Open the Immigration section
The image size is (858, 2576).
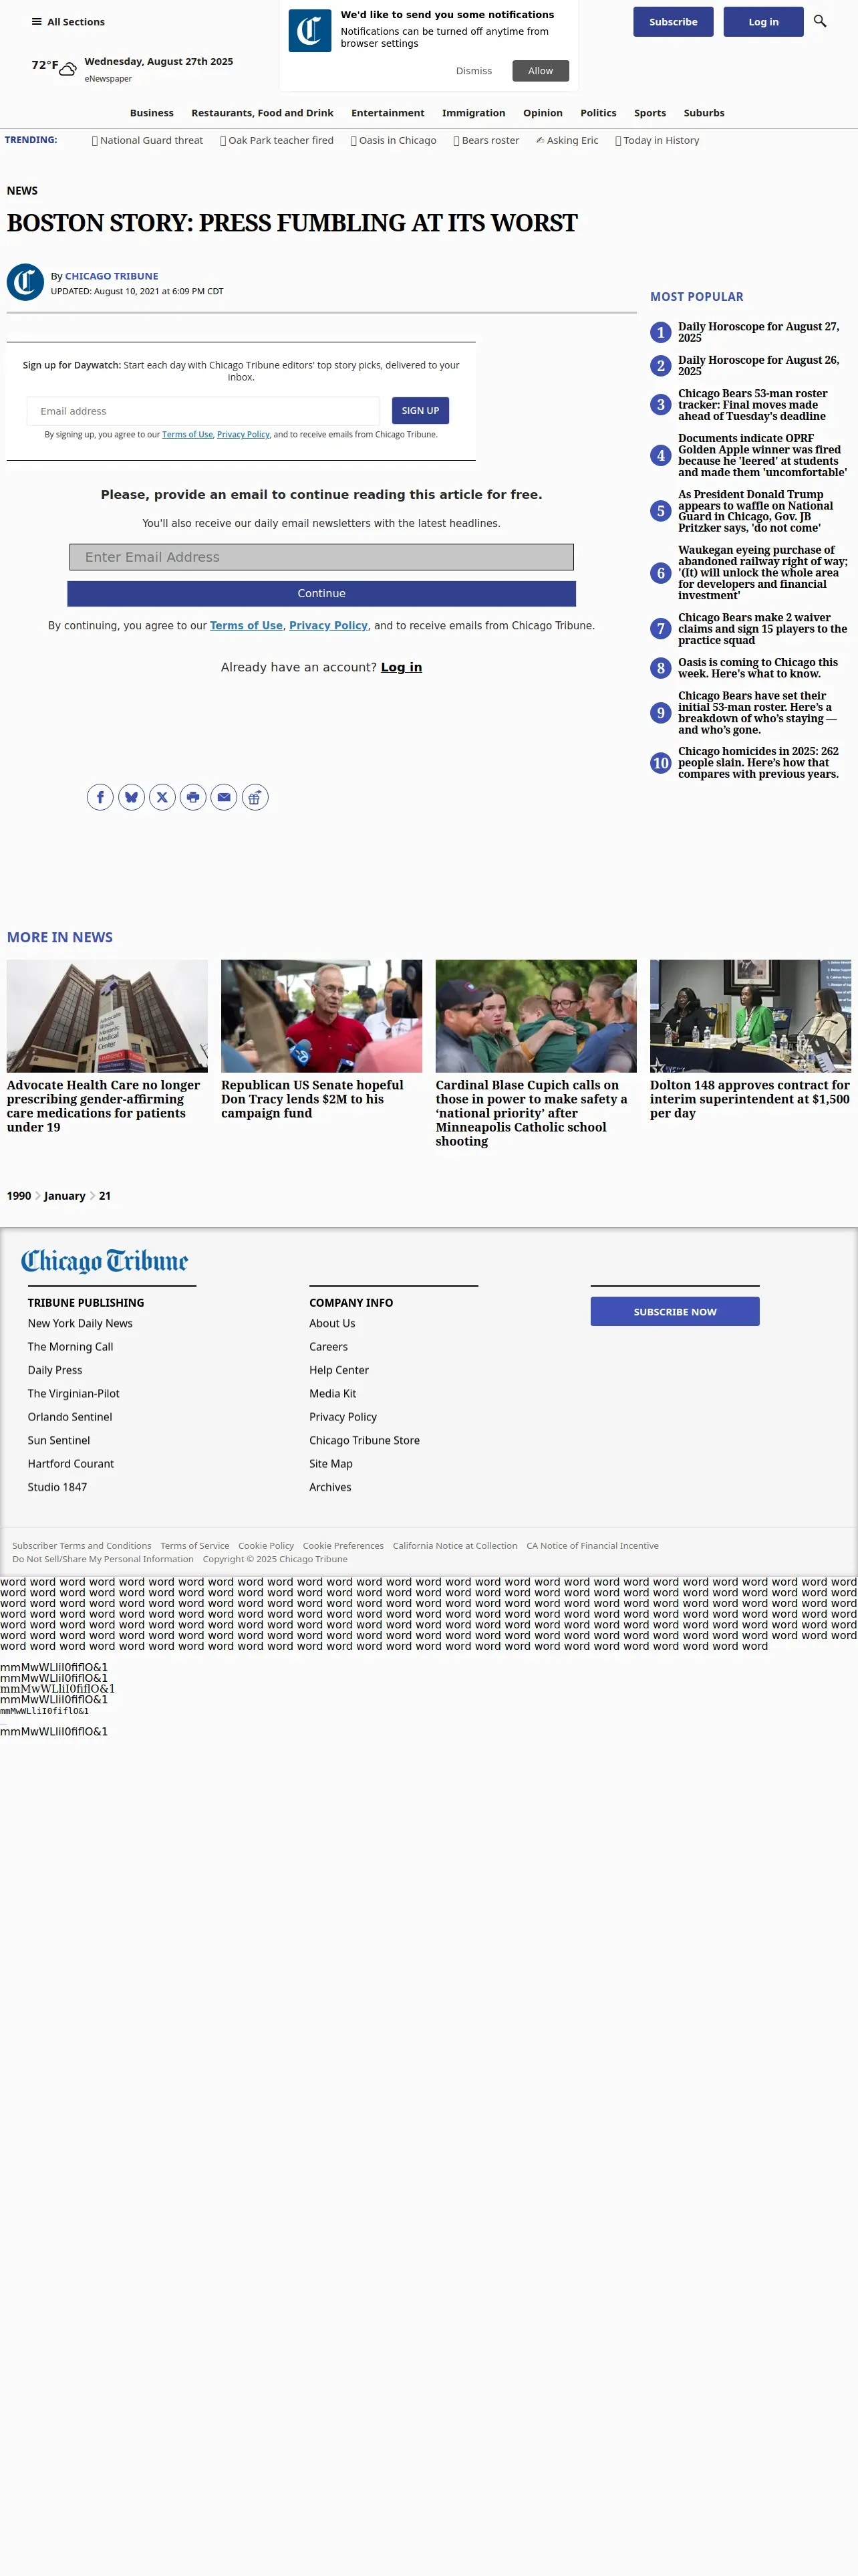pos(474,113)
